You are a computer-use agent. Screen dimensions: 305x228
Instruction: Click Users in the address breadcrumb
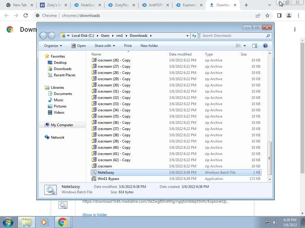105,36
